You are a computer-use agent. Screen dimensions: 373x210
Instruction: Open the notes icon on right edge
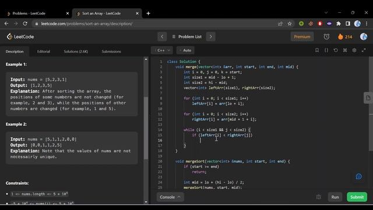pyautogui.click(x=368, y=98)
